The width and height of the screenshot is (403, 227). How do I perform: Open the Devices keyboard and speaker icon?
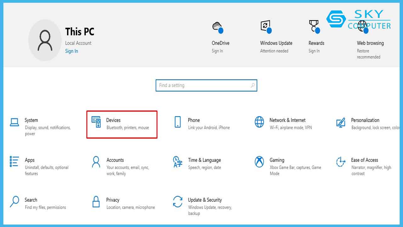click(x=96, y=122)
